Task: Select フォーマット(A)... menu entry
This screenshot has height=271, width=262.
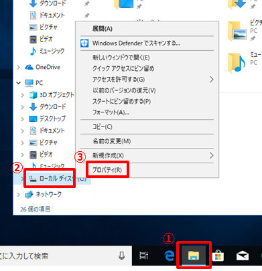Action: 147,112
